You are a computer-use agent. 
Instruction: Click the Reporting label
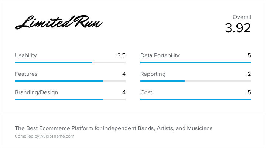pyautogui.click(x=153, y=74)
